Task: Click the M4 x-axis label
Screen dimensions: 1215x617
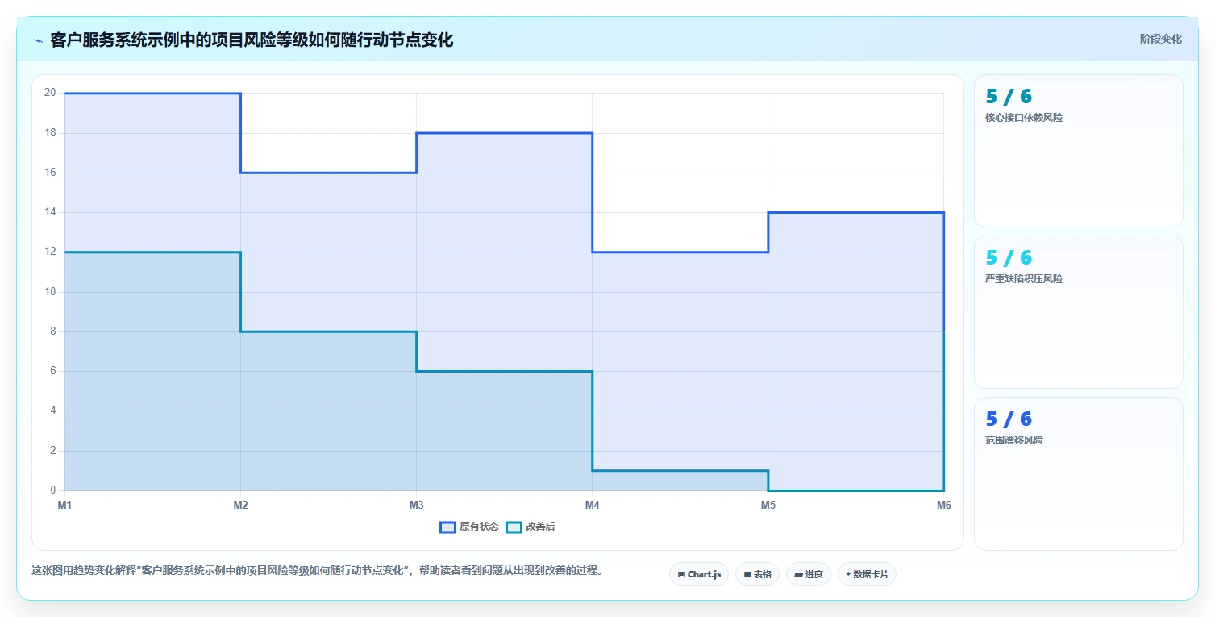Action: pos(592,506)
